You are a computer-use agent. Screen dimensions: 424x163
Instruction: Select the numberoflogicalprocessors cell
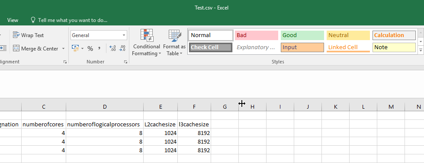[x=105, y=124]
